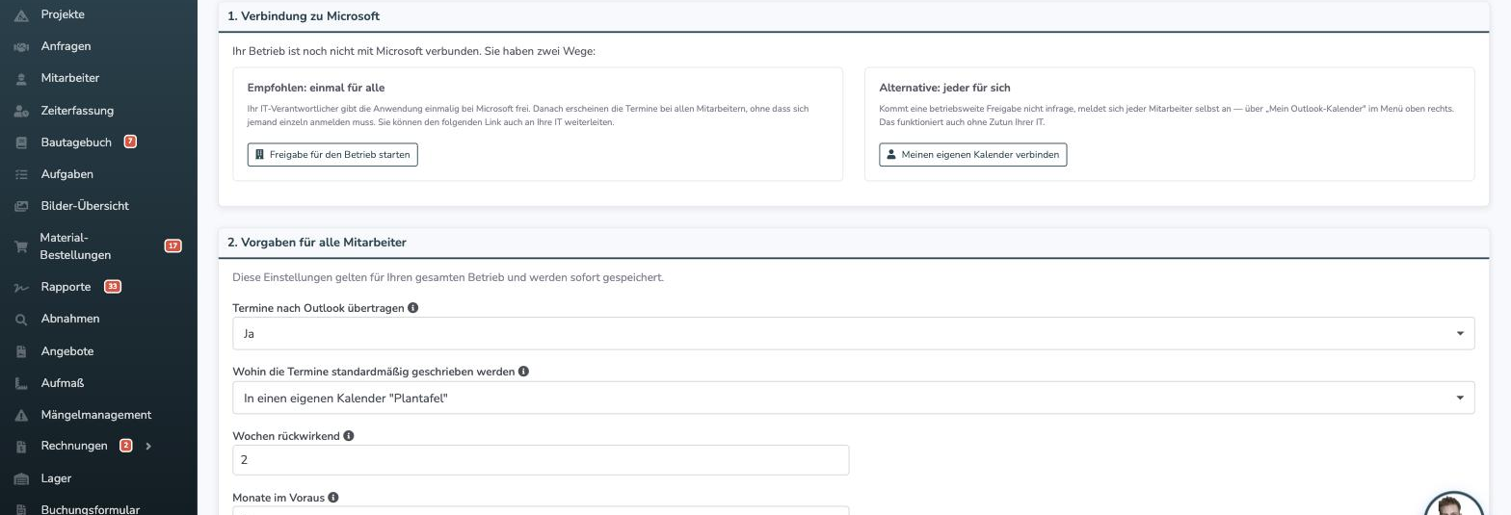Screen dimensions: 1511x515
Task: Click Meinen eigenen Kalender verbinden button
Action: (972, 155)
